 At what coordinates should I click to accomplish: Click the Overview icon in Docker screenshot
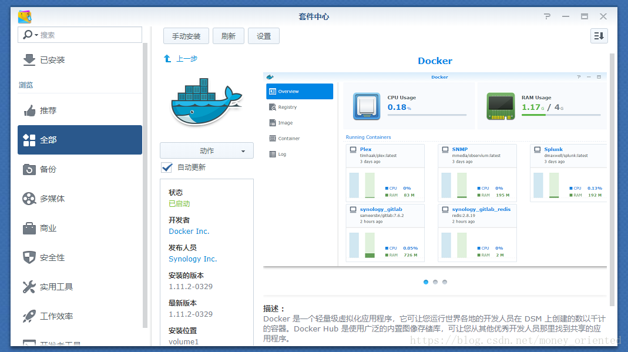273,91
